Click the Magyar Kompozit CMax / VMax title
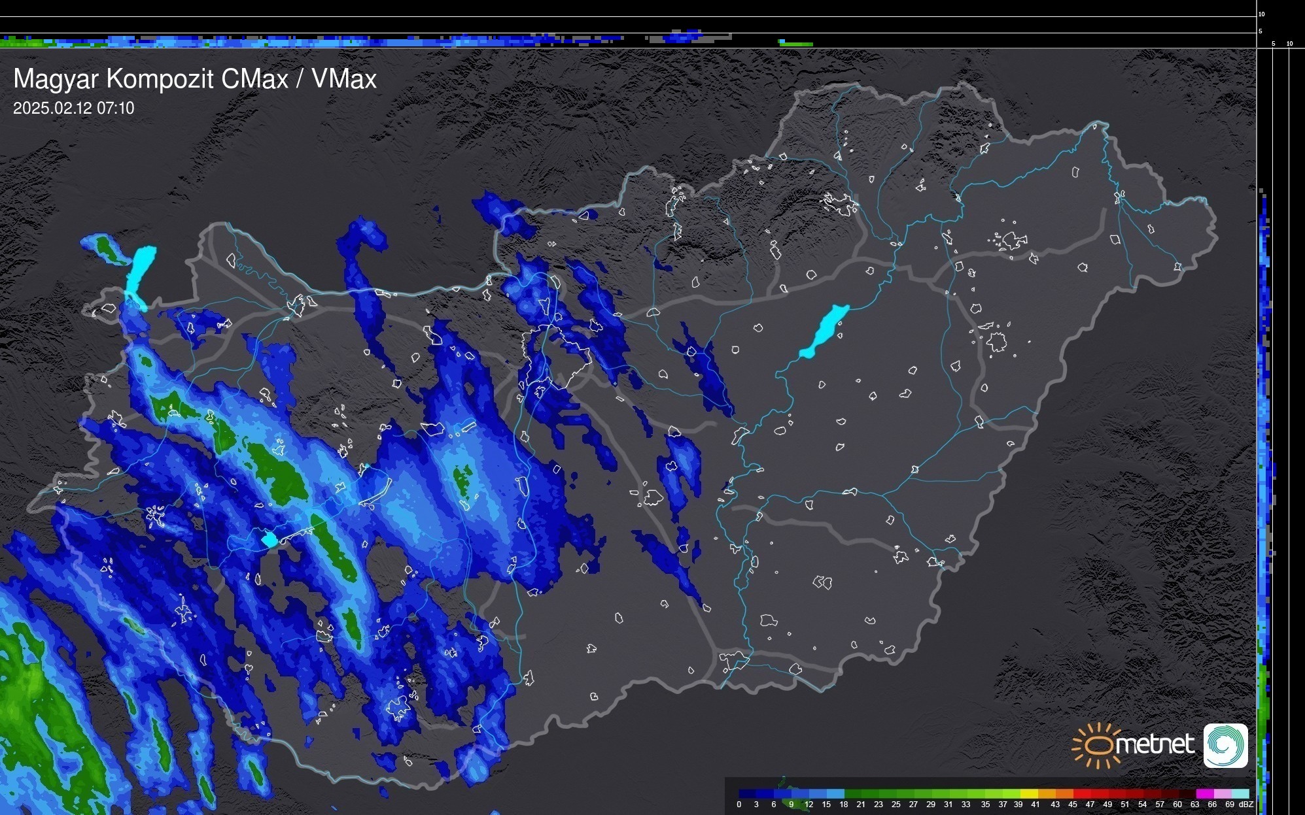Screen dimensions: 1305x815 point(195,79)
